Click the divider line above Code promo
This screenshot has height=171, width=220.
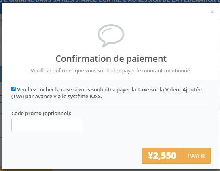[111, 106]
